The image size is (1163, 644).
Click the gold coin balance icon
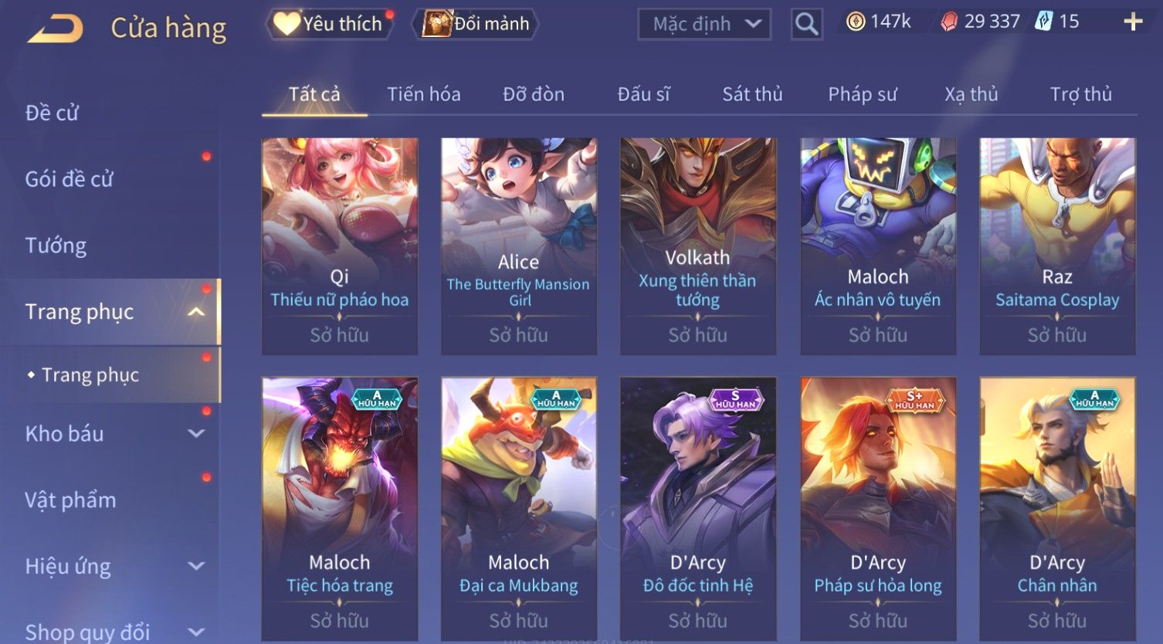tap(855, 22)
